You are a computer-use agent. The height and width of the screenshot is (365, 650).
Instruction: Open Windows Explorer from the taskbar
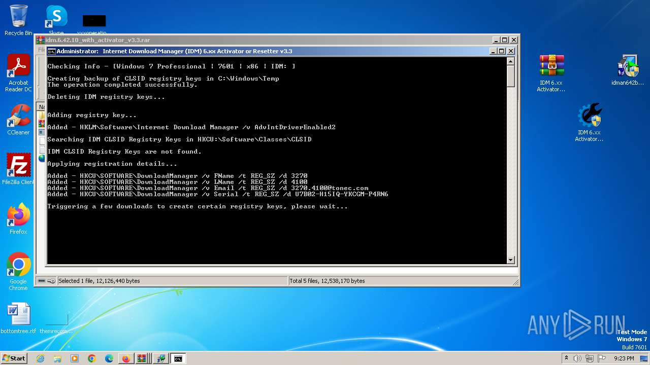57,358
